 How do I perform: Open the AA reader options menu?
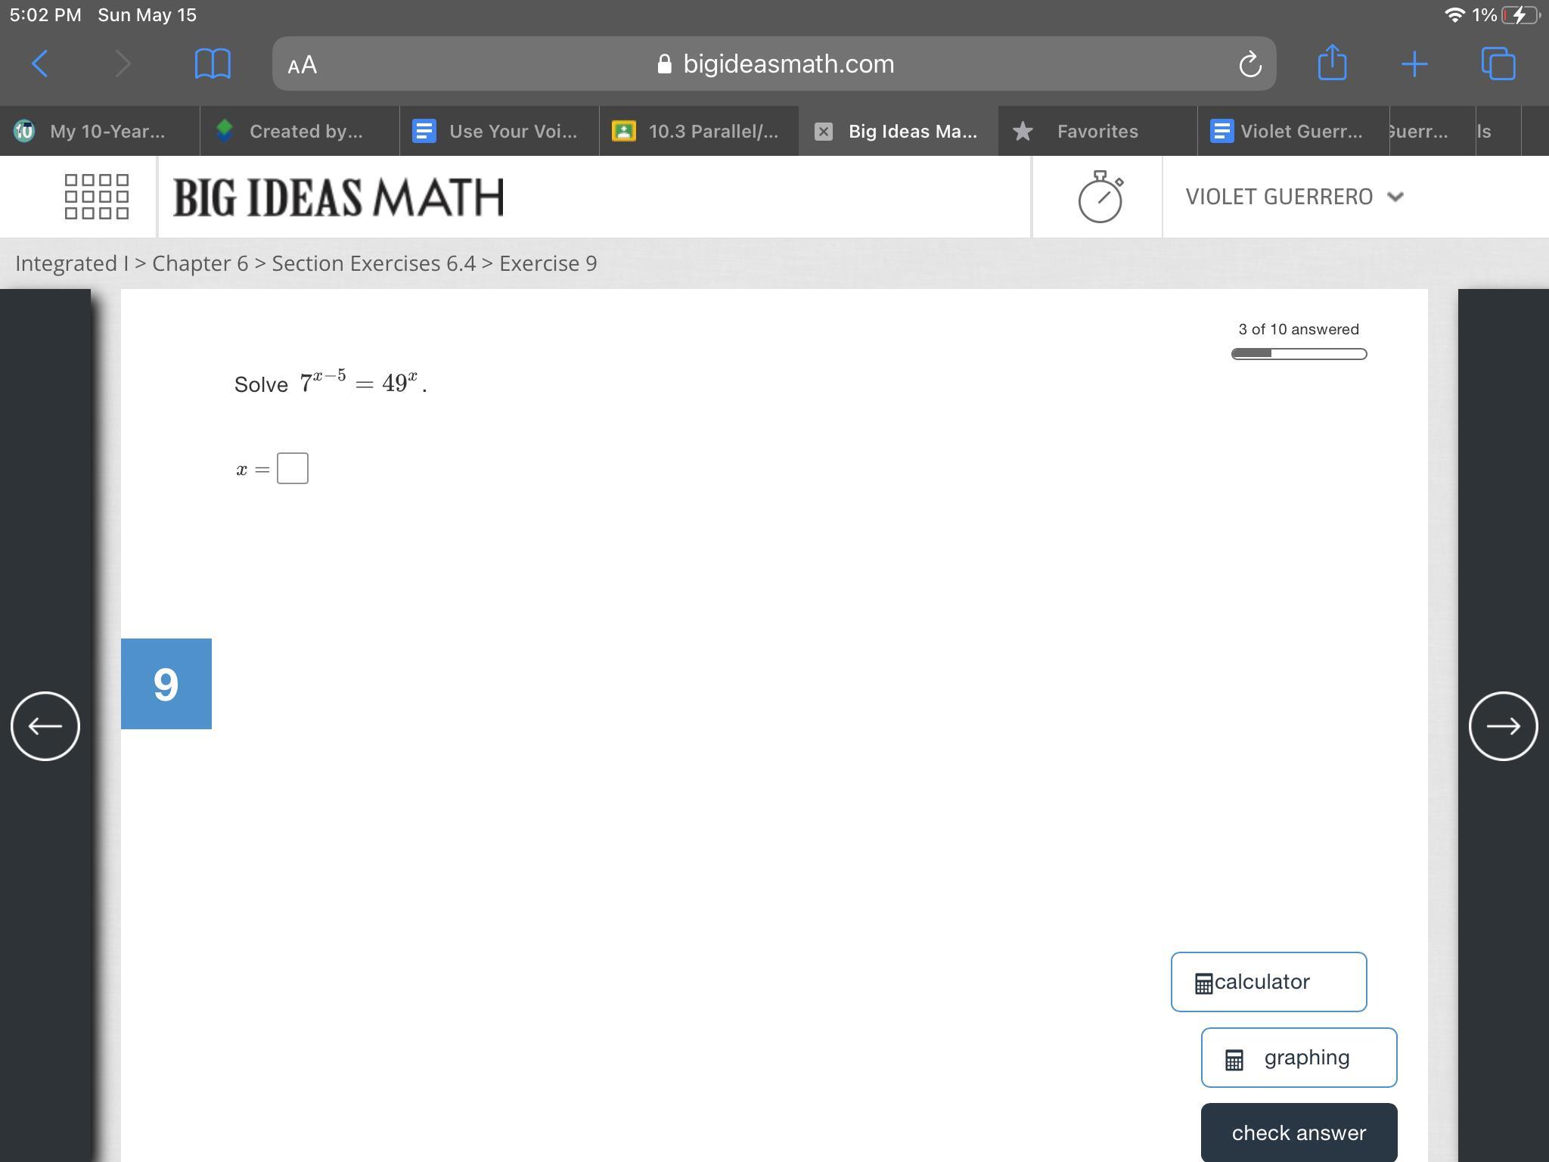[303, 65]
